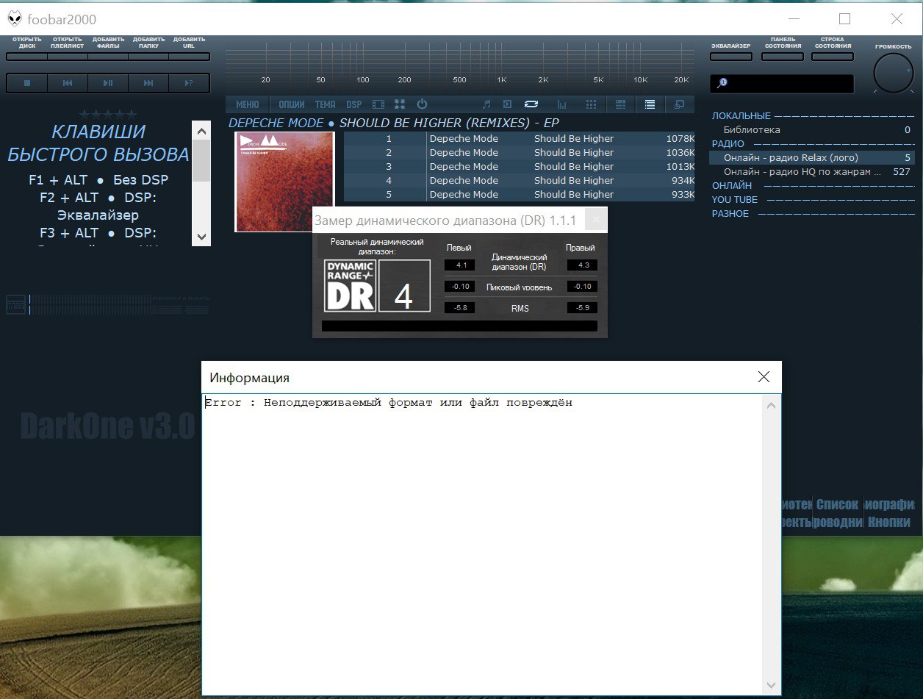
Task: Open the Меню item in the toolbar
Action: 248,104
